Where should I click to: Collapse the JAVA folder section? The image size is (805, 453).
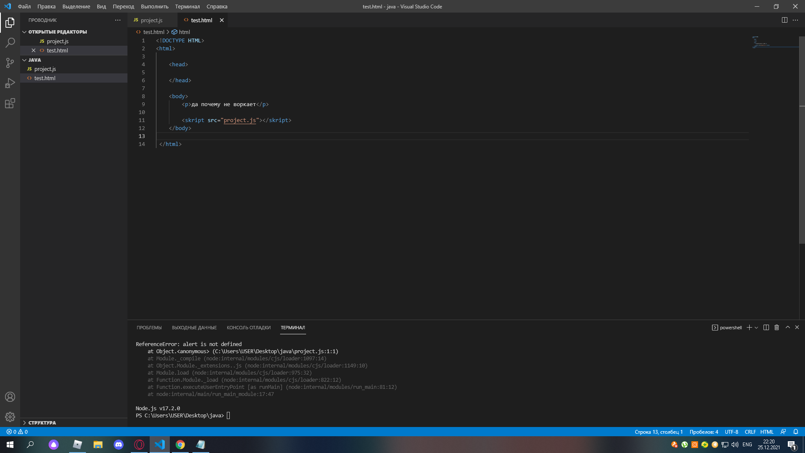[x=74, y=60]
